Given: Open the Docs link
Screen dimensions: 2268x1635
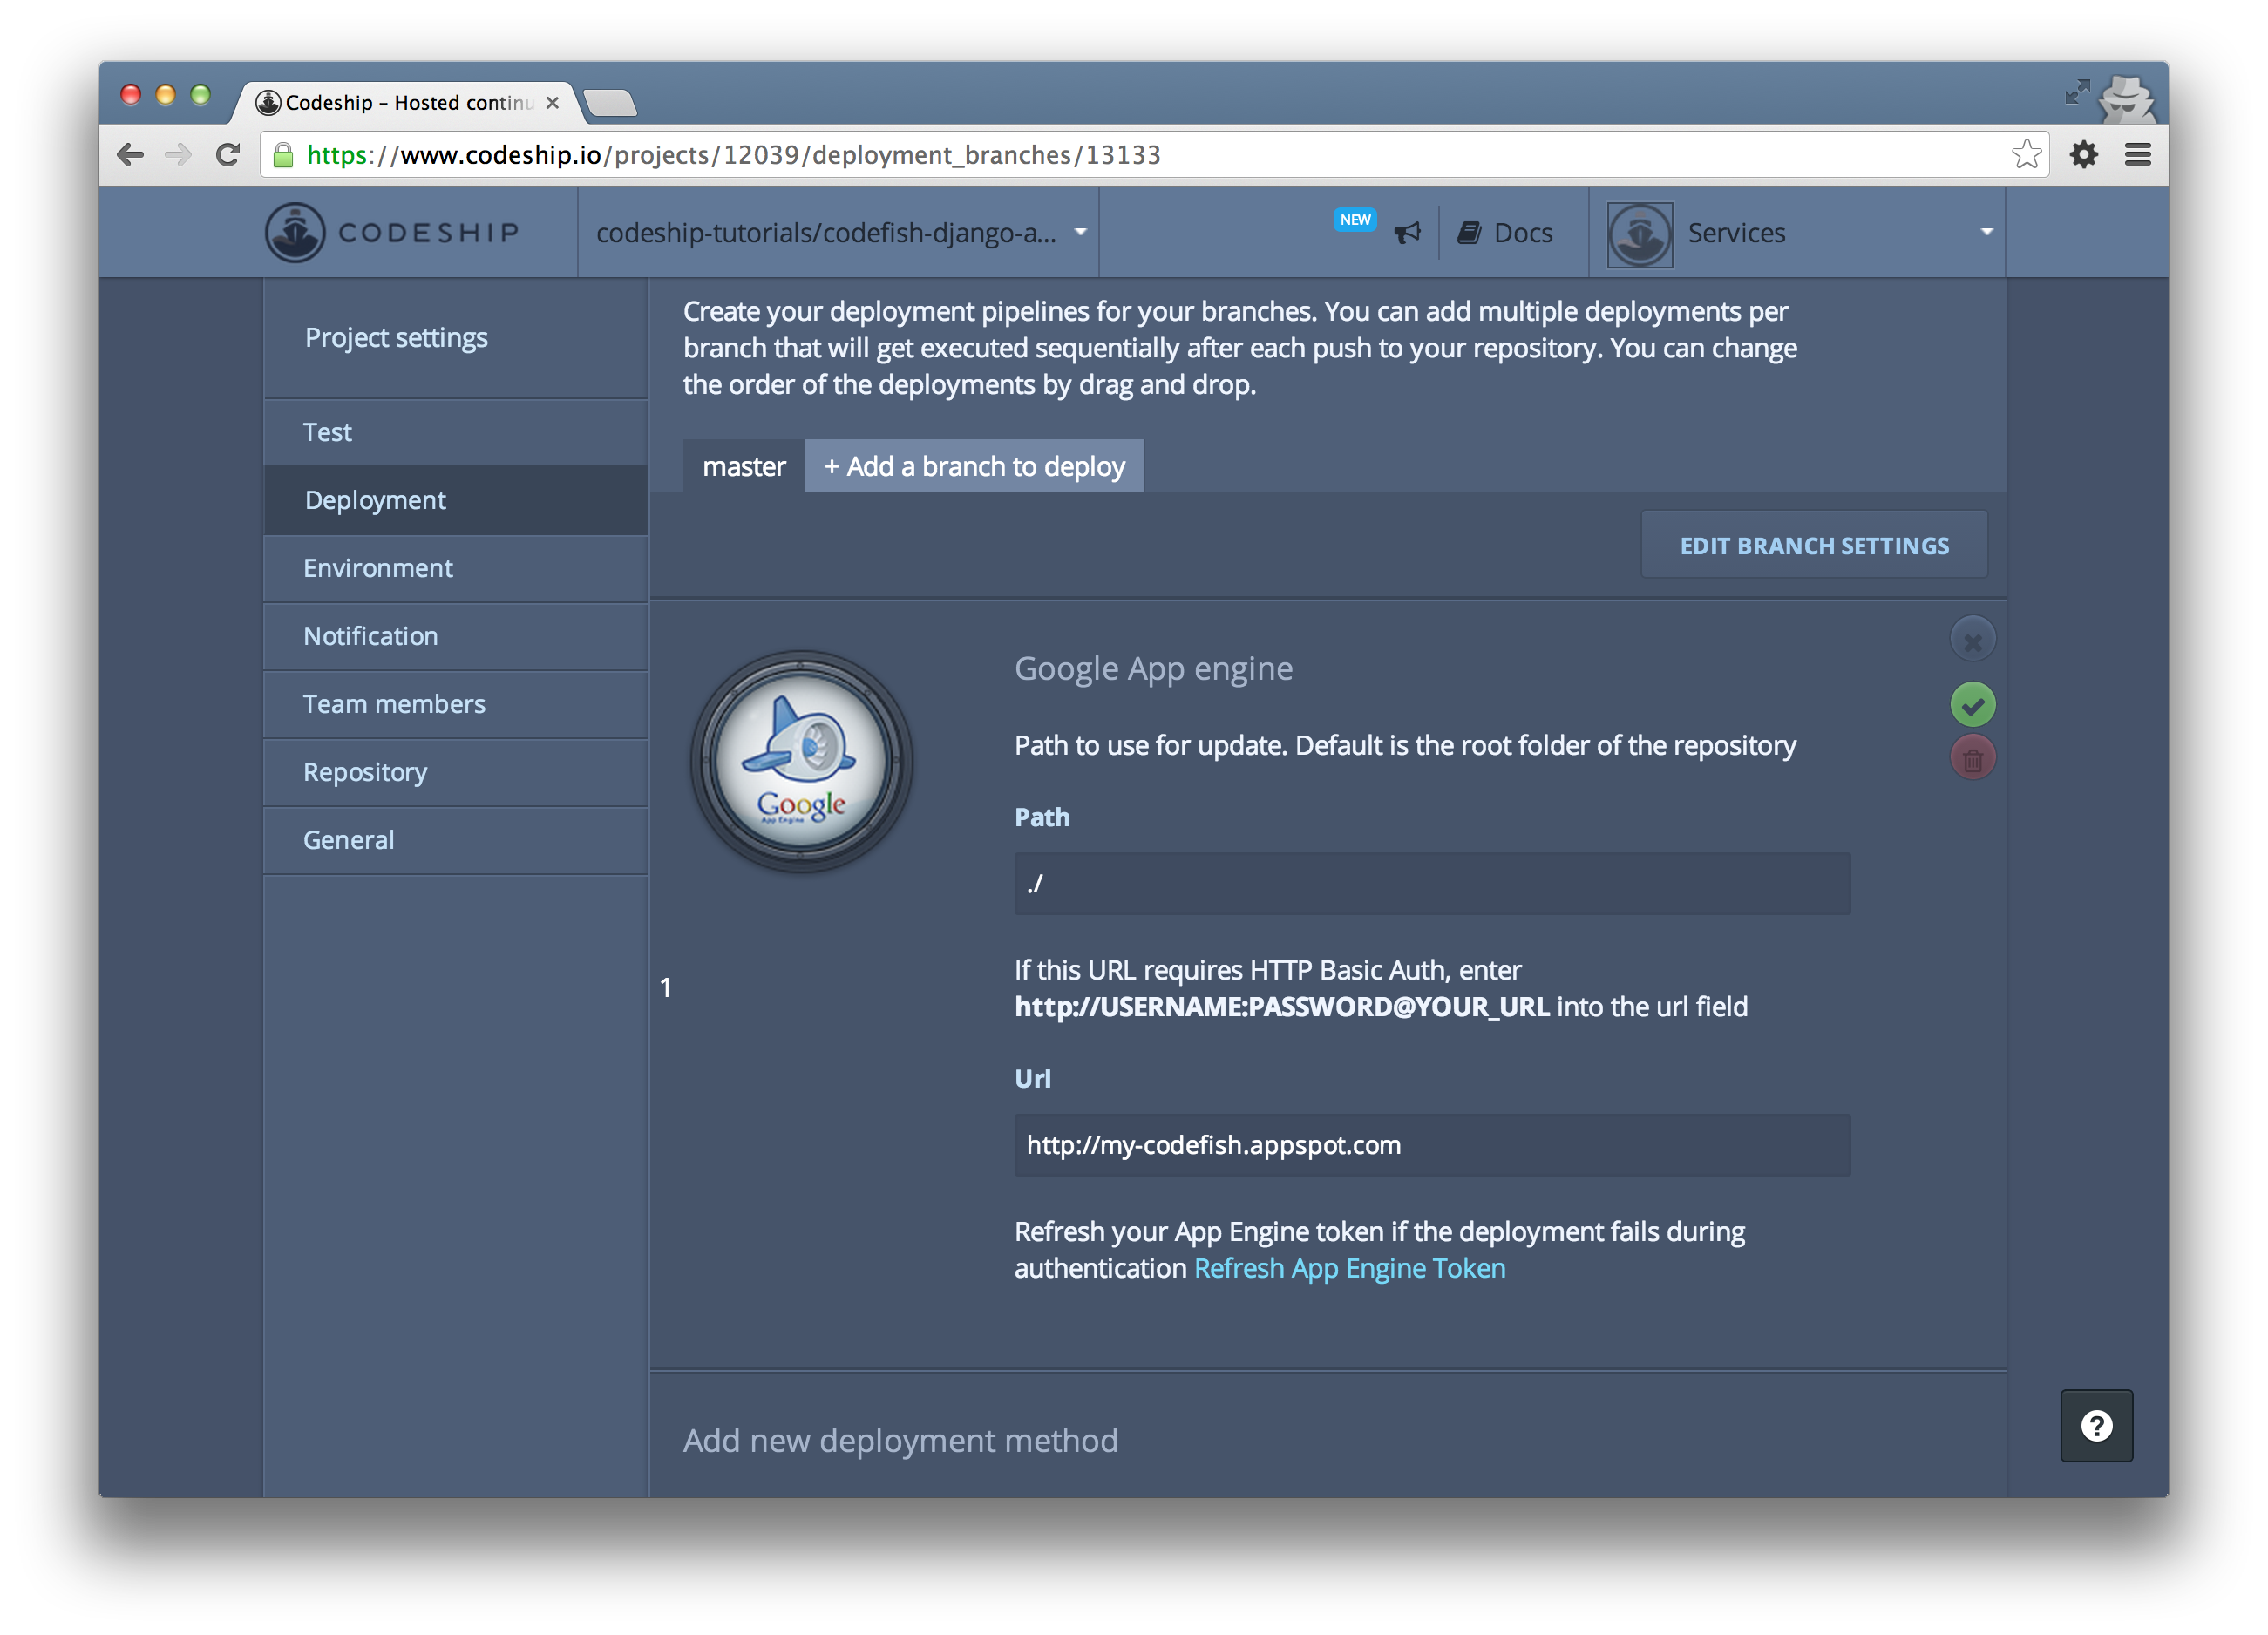Looking at the screenshot, I should click(x=1506, y=233).
